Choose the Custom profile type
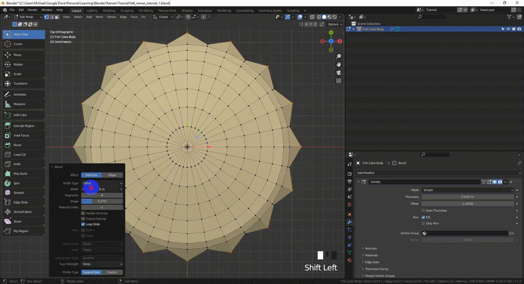This screenshot has width=524, height=284. pyautogui.click(x=112, y=272)
